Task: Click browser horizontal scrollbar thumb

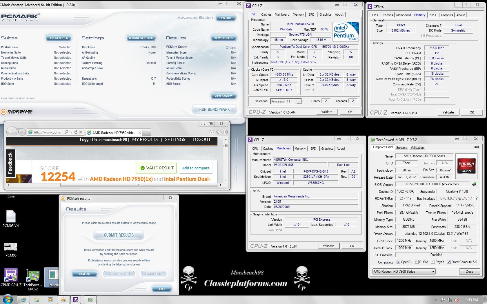Action: (139, 185)
